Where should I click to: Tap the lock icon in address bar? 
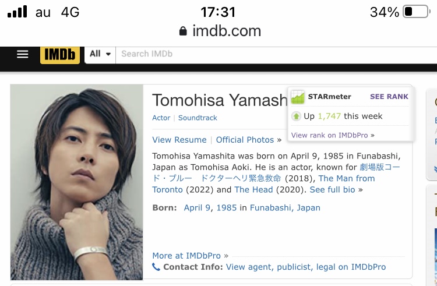183,31
